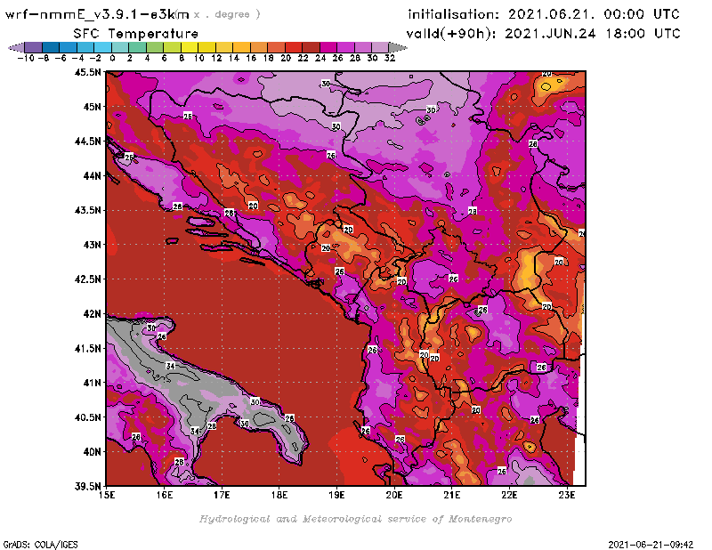Click the '17E' longitude label
The width and height of the screenshot is (712, 550).
click(222, 495)
